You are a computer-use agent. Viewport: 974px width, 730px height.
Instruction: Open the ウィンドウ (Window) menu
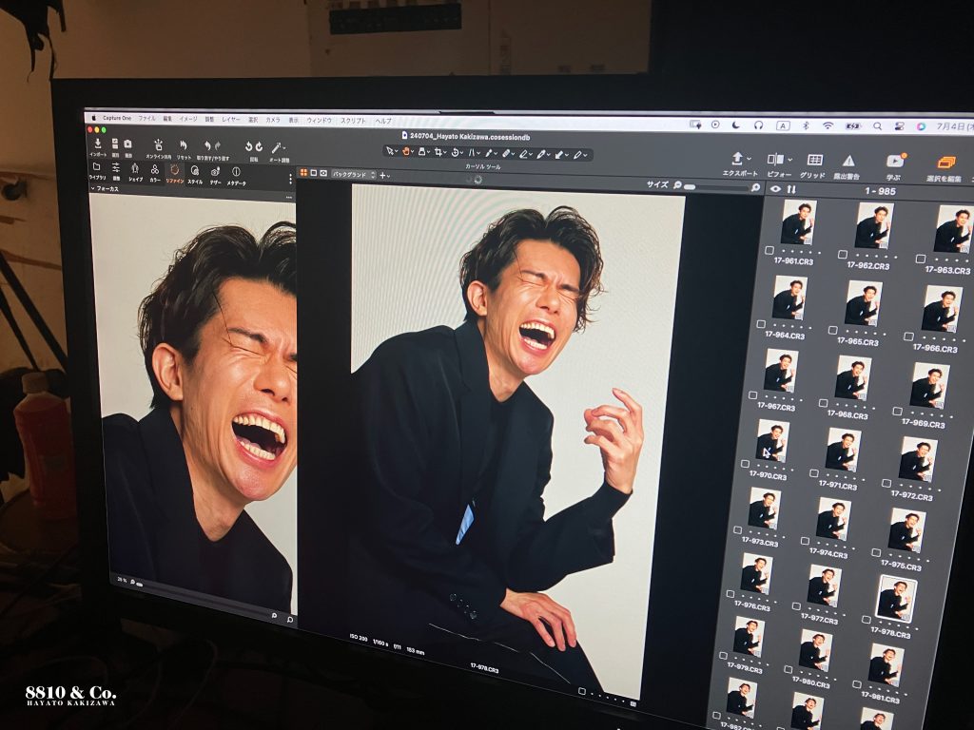click(x=320, y=121)
